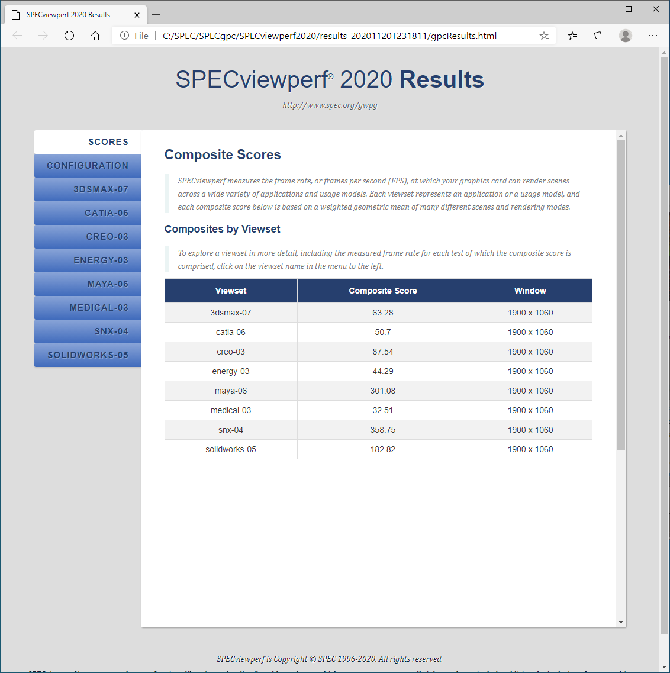
Task: Select the 3dsmax-07 table cell
Action: tap(231, 313)
